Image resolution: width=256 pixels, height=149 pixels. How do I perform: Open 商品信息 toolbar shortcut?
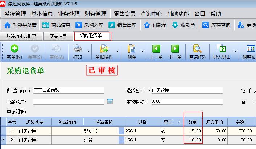(56, 25)
